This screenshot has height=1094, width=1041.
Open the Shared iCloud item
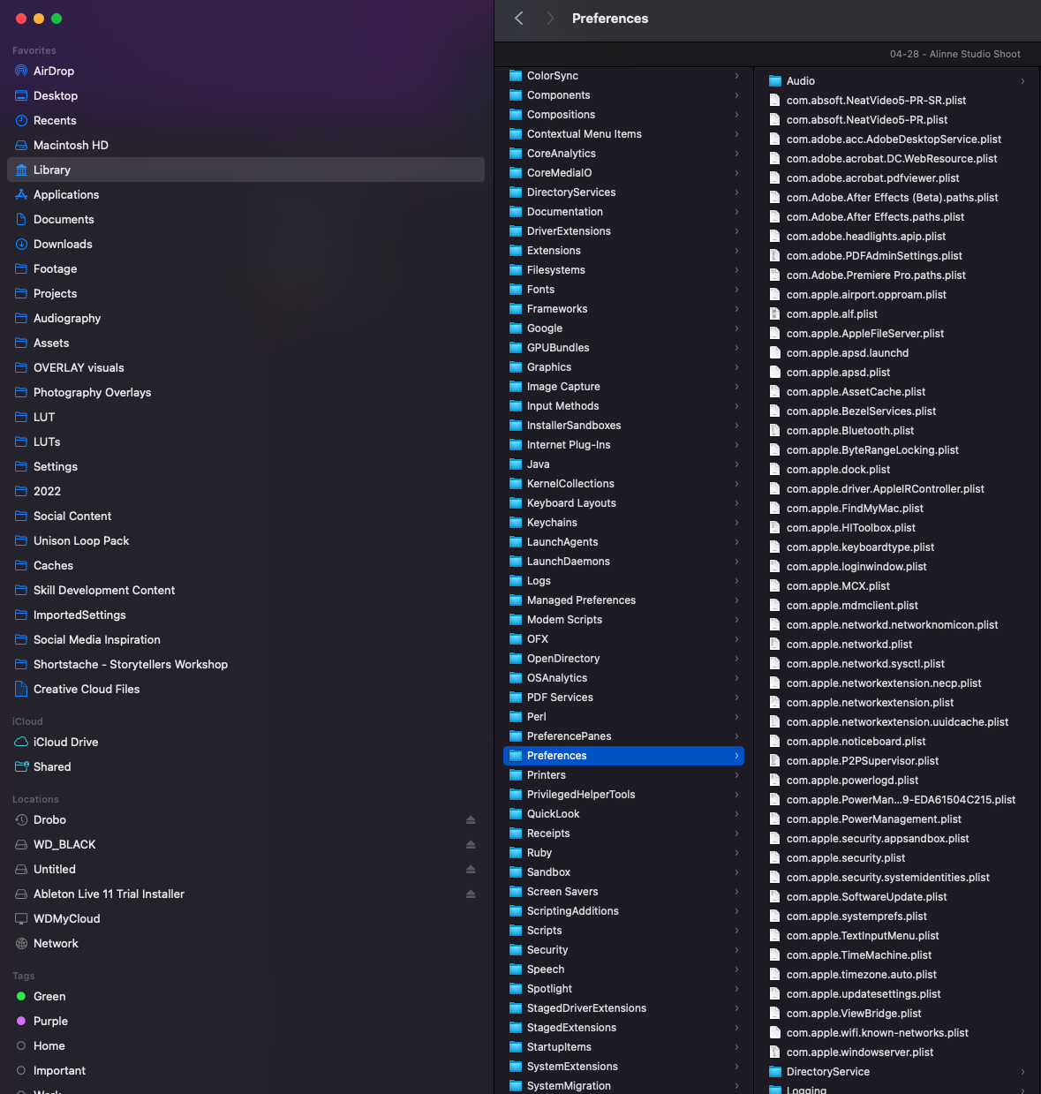[x=53, y=766]
